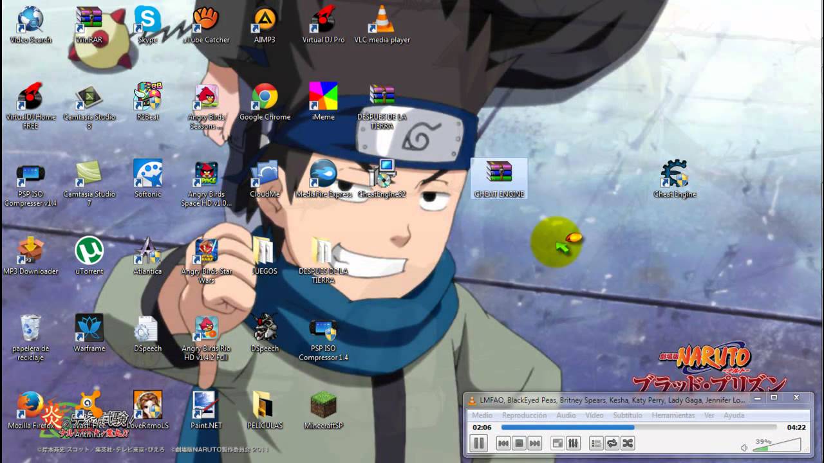Skip to previous track in VLC
This screenshot has height=463, width=824.
pyautogui.click(x=503, y=443)
